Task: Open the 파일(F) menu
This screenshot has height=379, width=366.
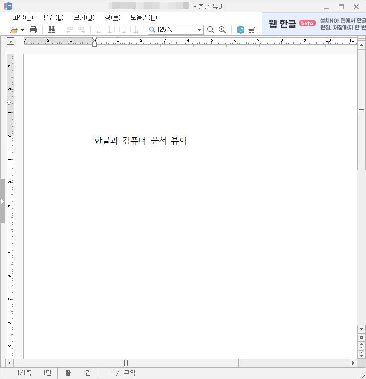Action: click(23, 17)
